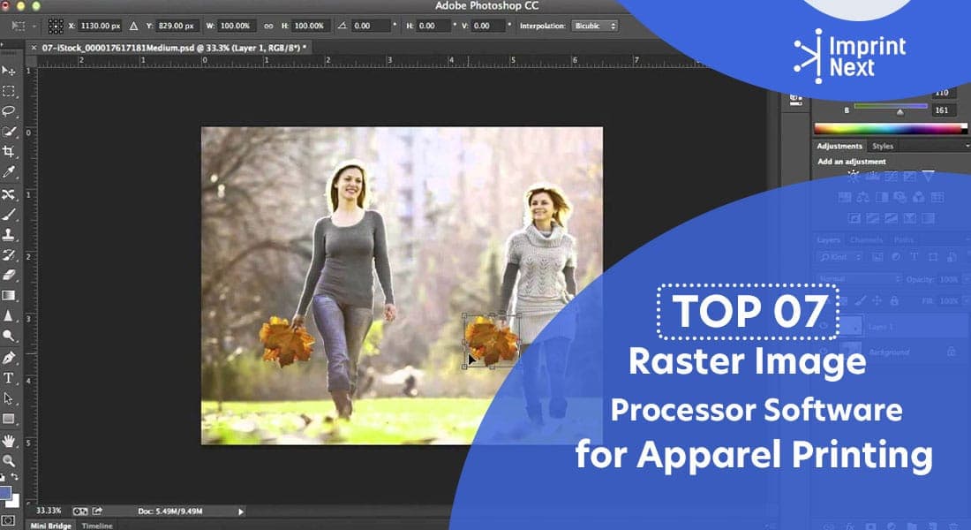The image size is (971, 530).
Task: Activate the Pen tool
Action: point(9,358)
